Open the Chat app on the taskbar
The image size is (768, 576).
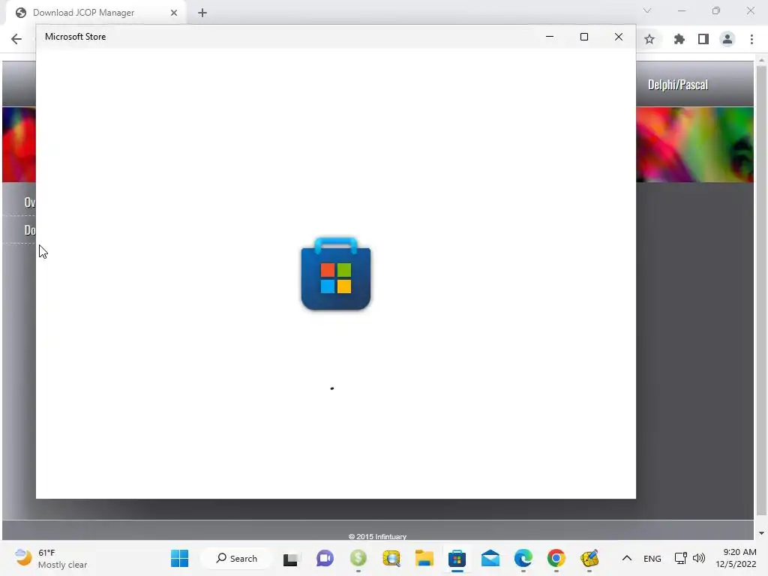point(325,558)
